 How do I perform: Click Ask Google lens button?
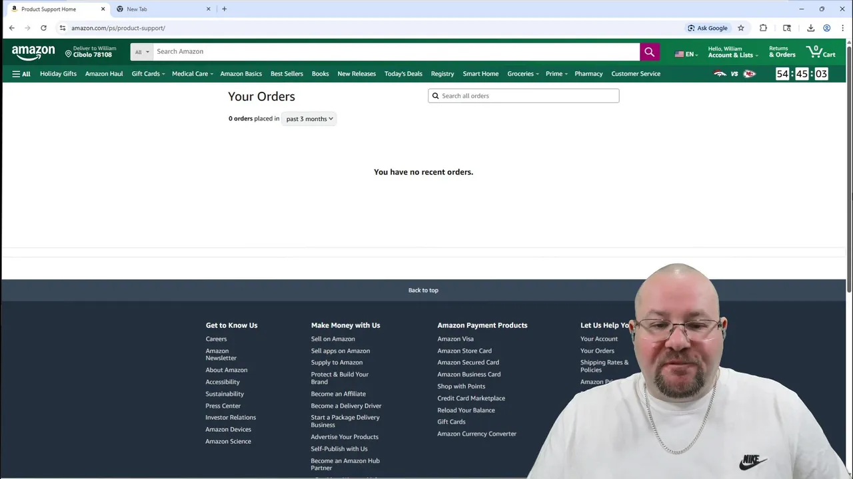(708, 28)
